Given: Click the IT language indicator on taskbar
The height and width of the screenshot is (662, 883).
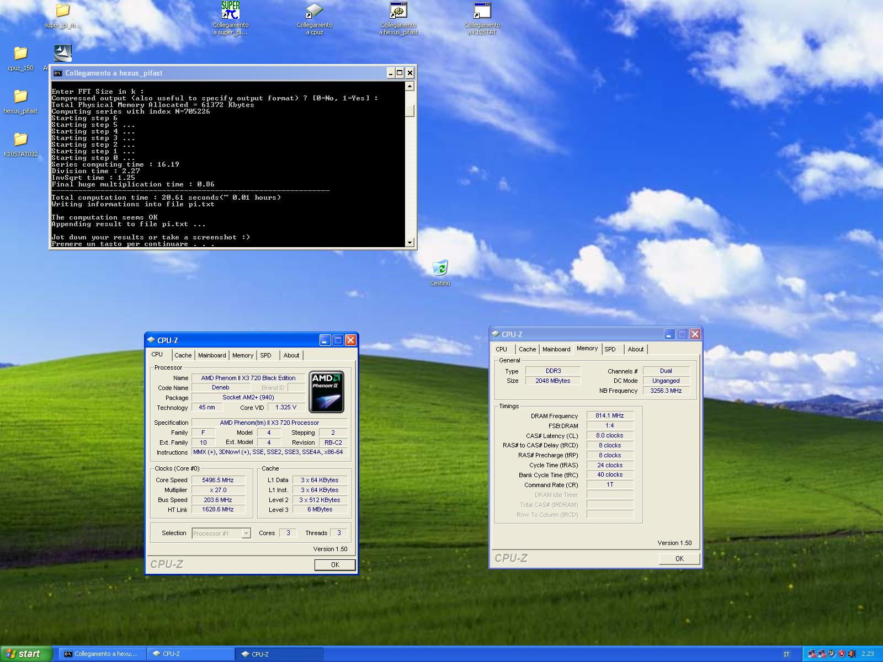Looking at the screenshot, I should 786,654.
